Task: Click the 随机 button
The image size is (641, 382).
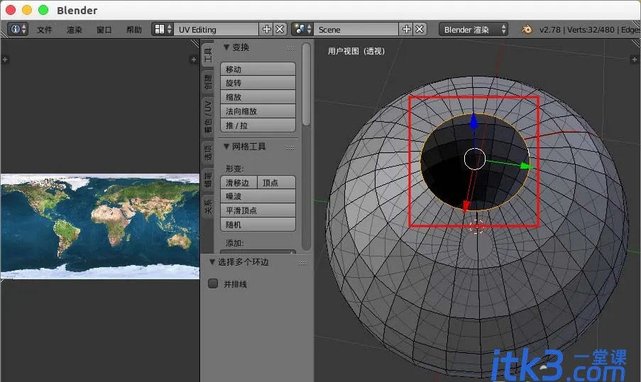Action: (x=258, y=225)
